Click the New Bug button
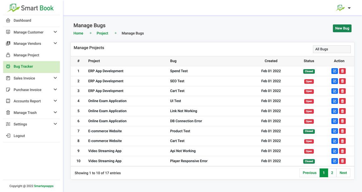The height and width of the screenshot is (192, 362). (x=342, y=28)
